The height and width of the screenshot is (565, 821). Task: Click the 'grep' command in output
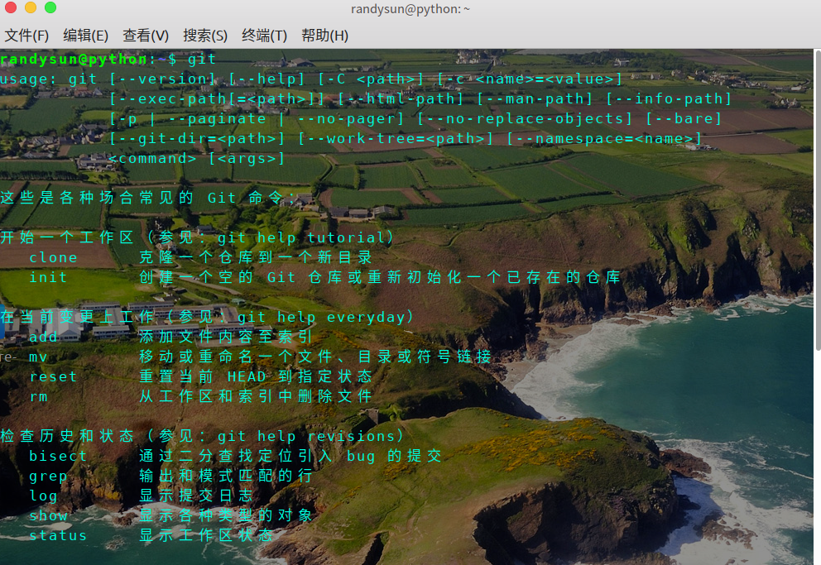(x=48, y=476)
